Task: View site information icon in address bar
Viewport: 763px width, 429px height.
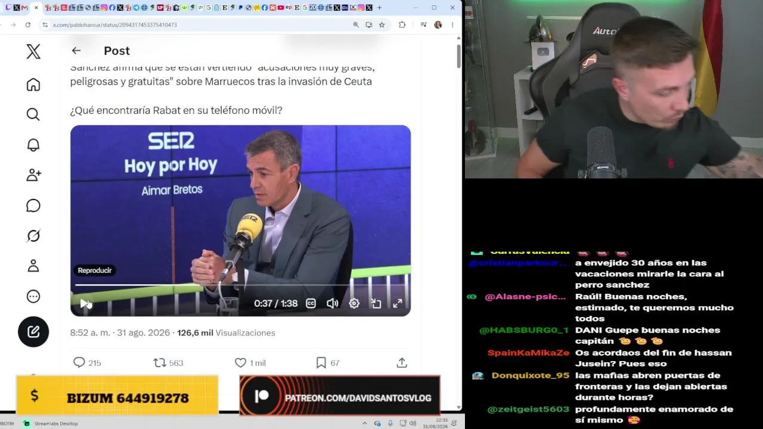Action: (x=45, y=24)
